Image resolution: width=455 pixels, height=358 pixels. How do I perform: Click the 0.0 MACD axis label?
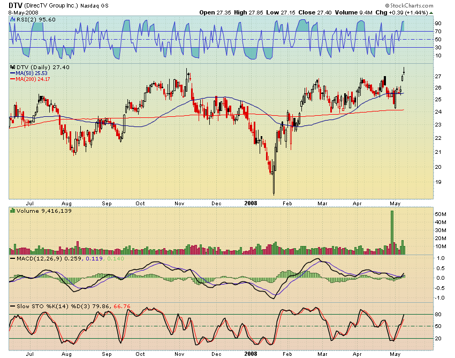441,278
